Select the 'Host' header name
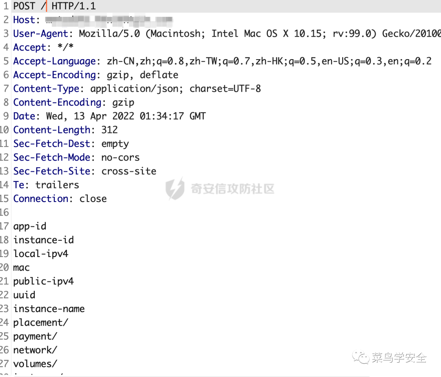This screenshot has width=441, height=377. tap(24, 20)
